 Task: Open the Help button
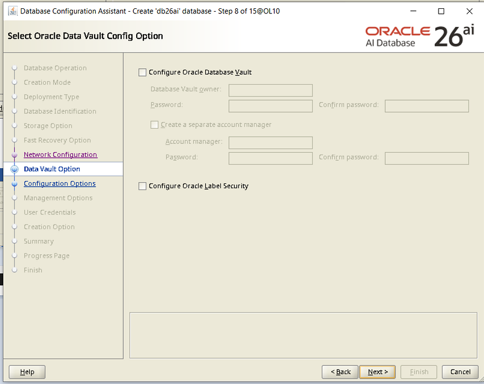(27, 372)
